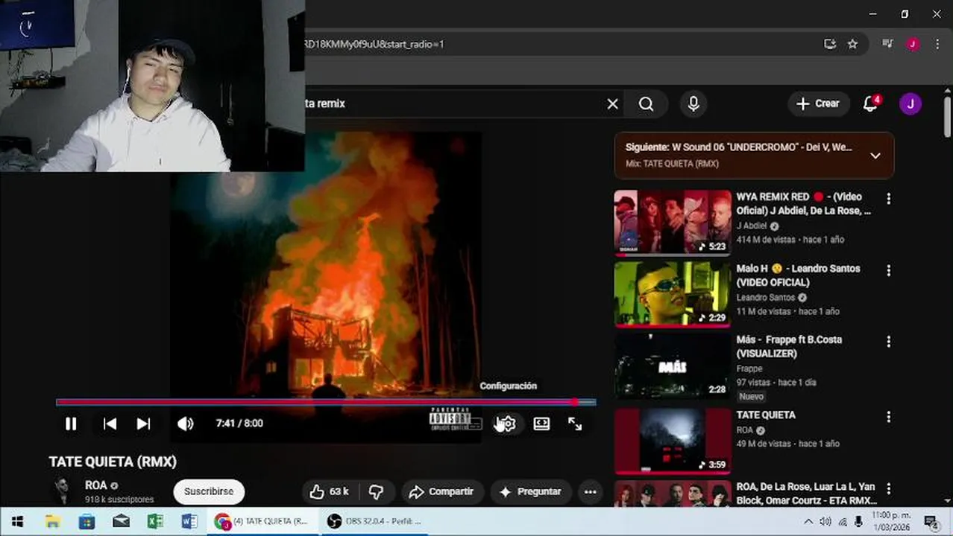Screen dimensions: 953x536
Task: Open Más Frappe visualizer thumbnail
Action: 673,365
